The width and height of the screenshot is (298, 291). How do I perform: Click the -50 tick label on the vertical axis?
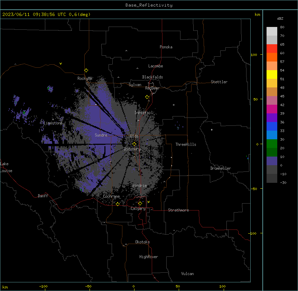click(x=254, y=189)
